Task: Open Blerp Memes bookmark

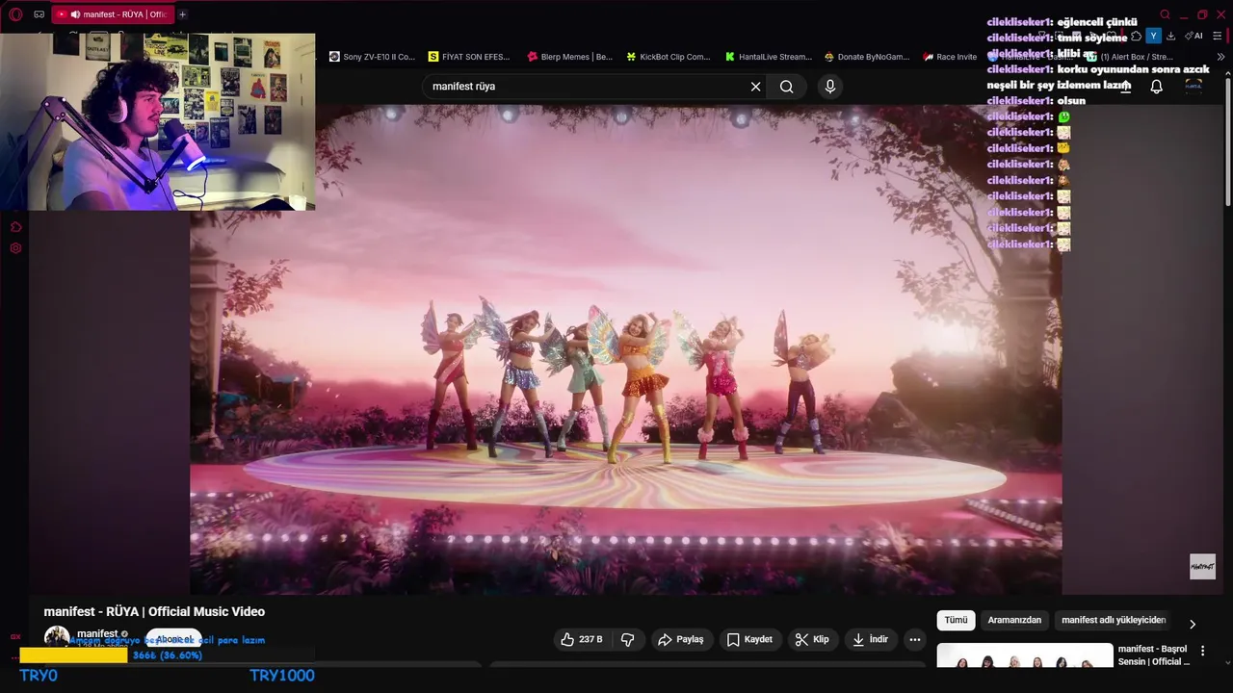Action: [569, 57]
